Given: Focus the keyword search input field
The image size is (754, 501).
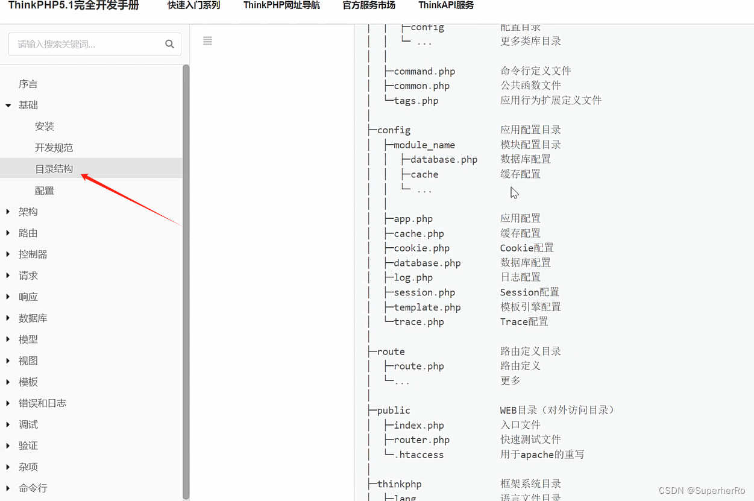Looking at the screenshot, I should pos(95,44).
